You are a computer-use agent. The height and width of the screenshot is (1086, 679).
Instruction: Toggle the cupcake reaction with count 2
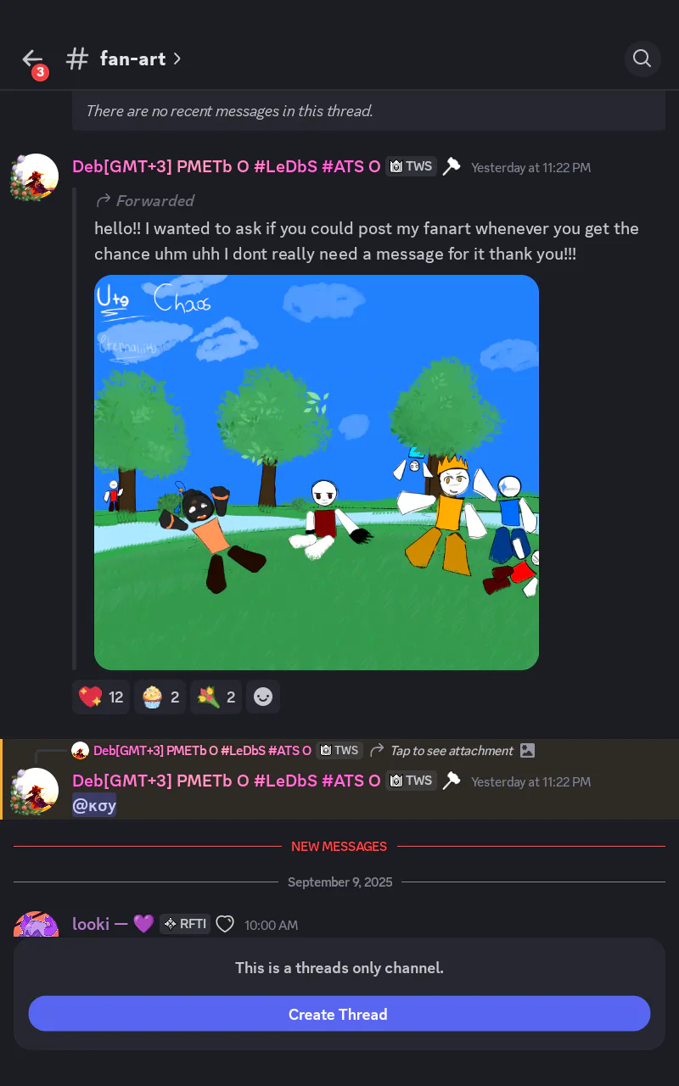click(x=160, y=697)
